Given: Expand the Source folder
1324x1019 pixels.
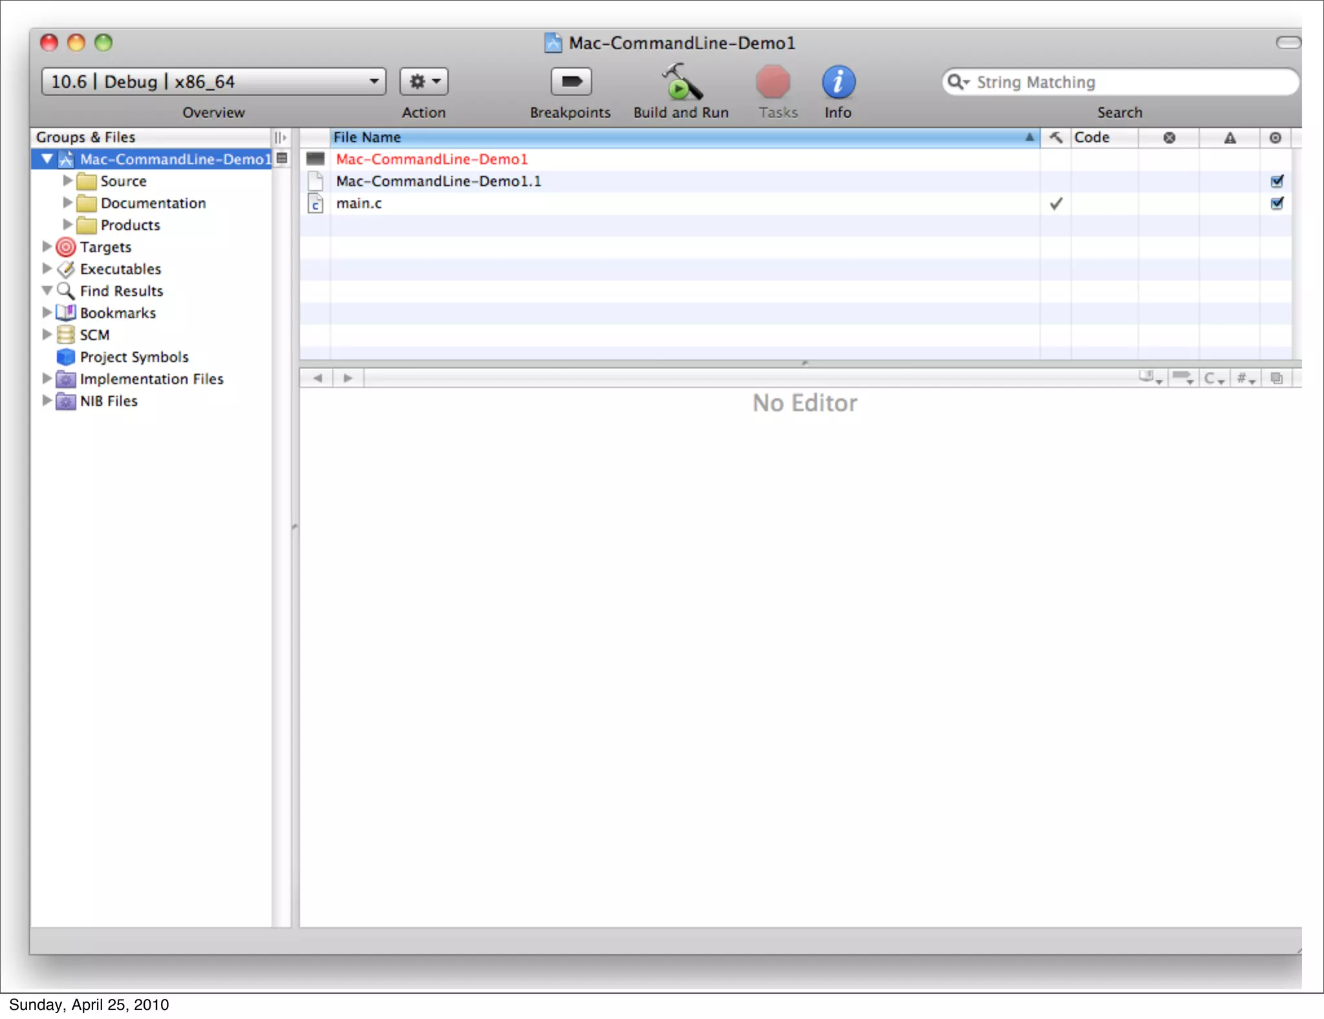Looking at the screenshot, I should pos(67,181).
